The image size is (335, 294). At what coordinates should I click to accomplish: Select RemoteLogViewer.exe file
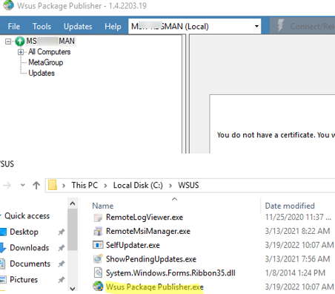145,218
